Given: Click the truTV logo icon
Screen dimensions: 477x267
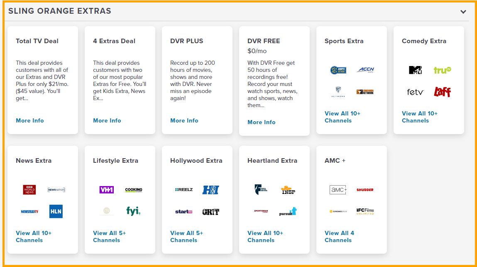Looking at the screenshot, I should (x=442, y=70).
